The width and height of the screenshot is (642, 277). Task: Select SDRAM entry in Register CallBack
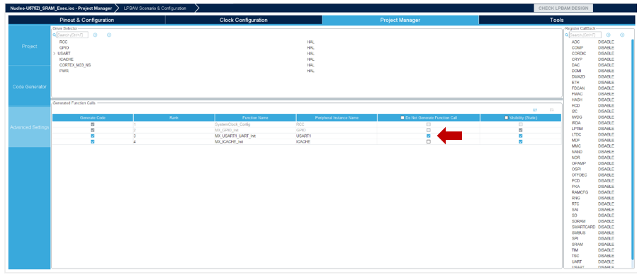pyautogui.click(x=578, y=221)
